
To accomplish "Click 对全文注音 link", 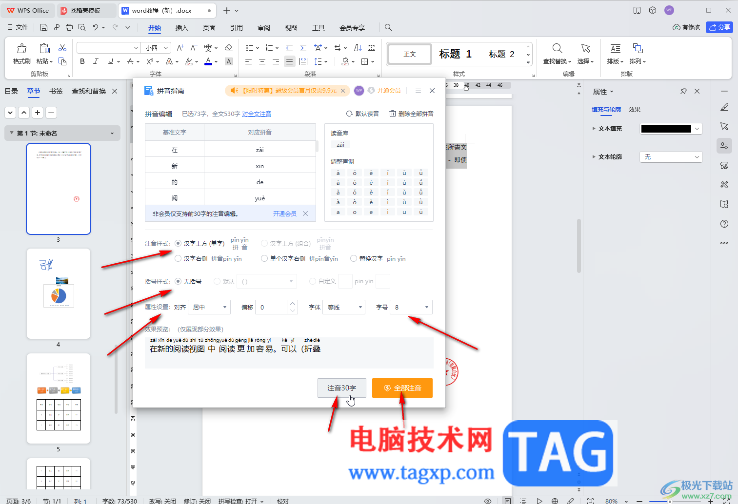I will [257, 114].
